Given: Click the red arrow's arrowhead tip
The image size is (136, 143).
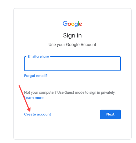Looking at the screenshot, I should (x=30, y=111).
